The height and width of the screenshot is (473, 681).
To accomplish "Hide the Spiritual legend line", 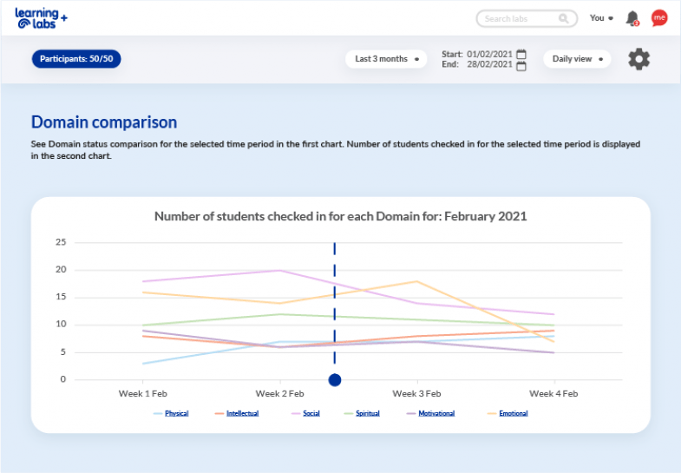I will click(367, 413).
